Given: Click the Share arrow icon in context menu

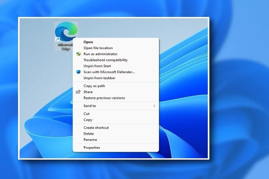Looking at the screenshot, I should click(78, 92).
